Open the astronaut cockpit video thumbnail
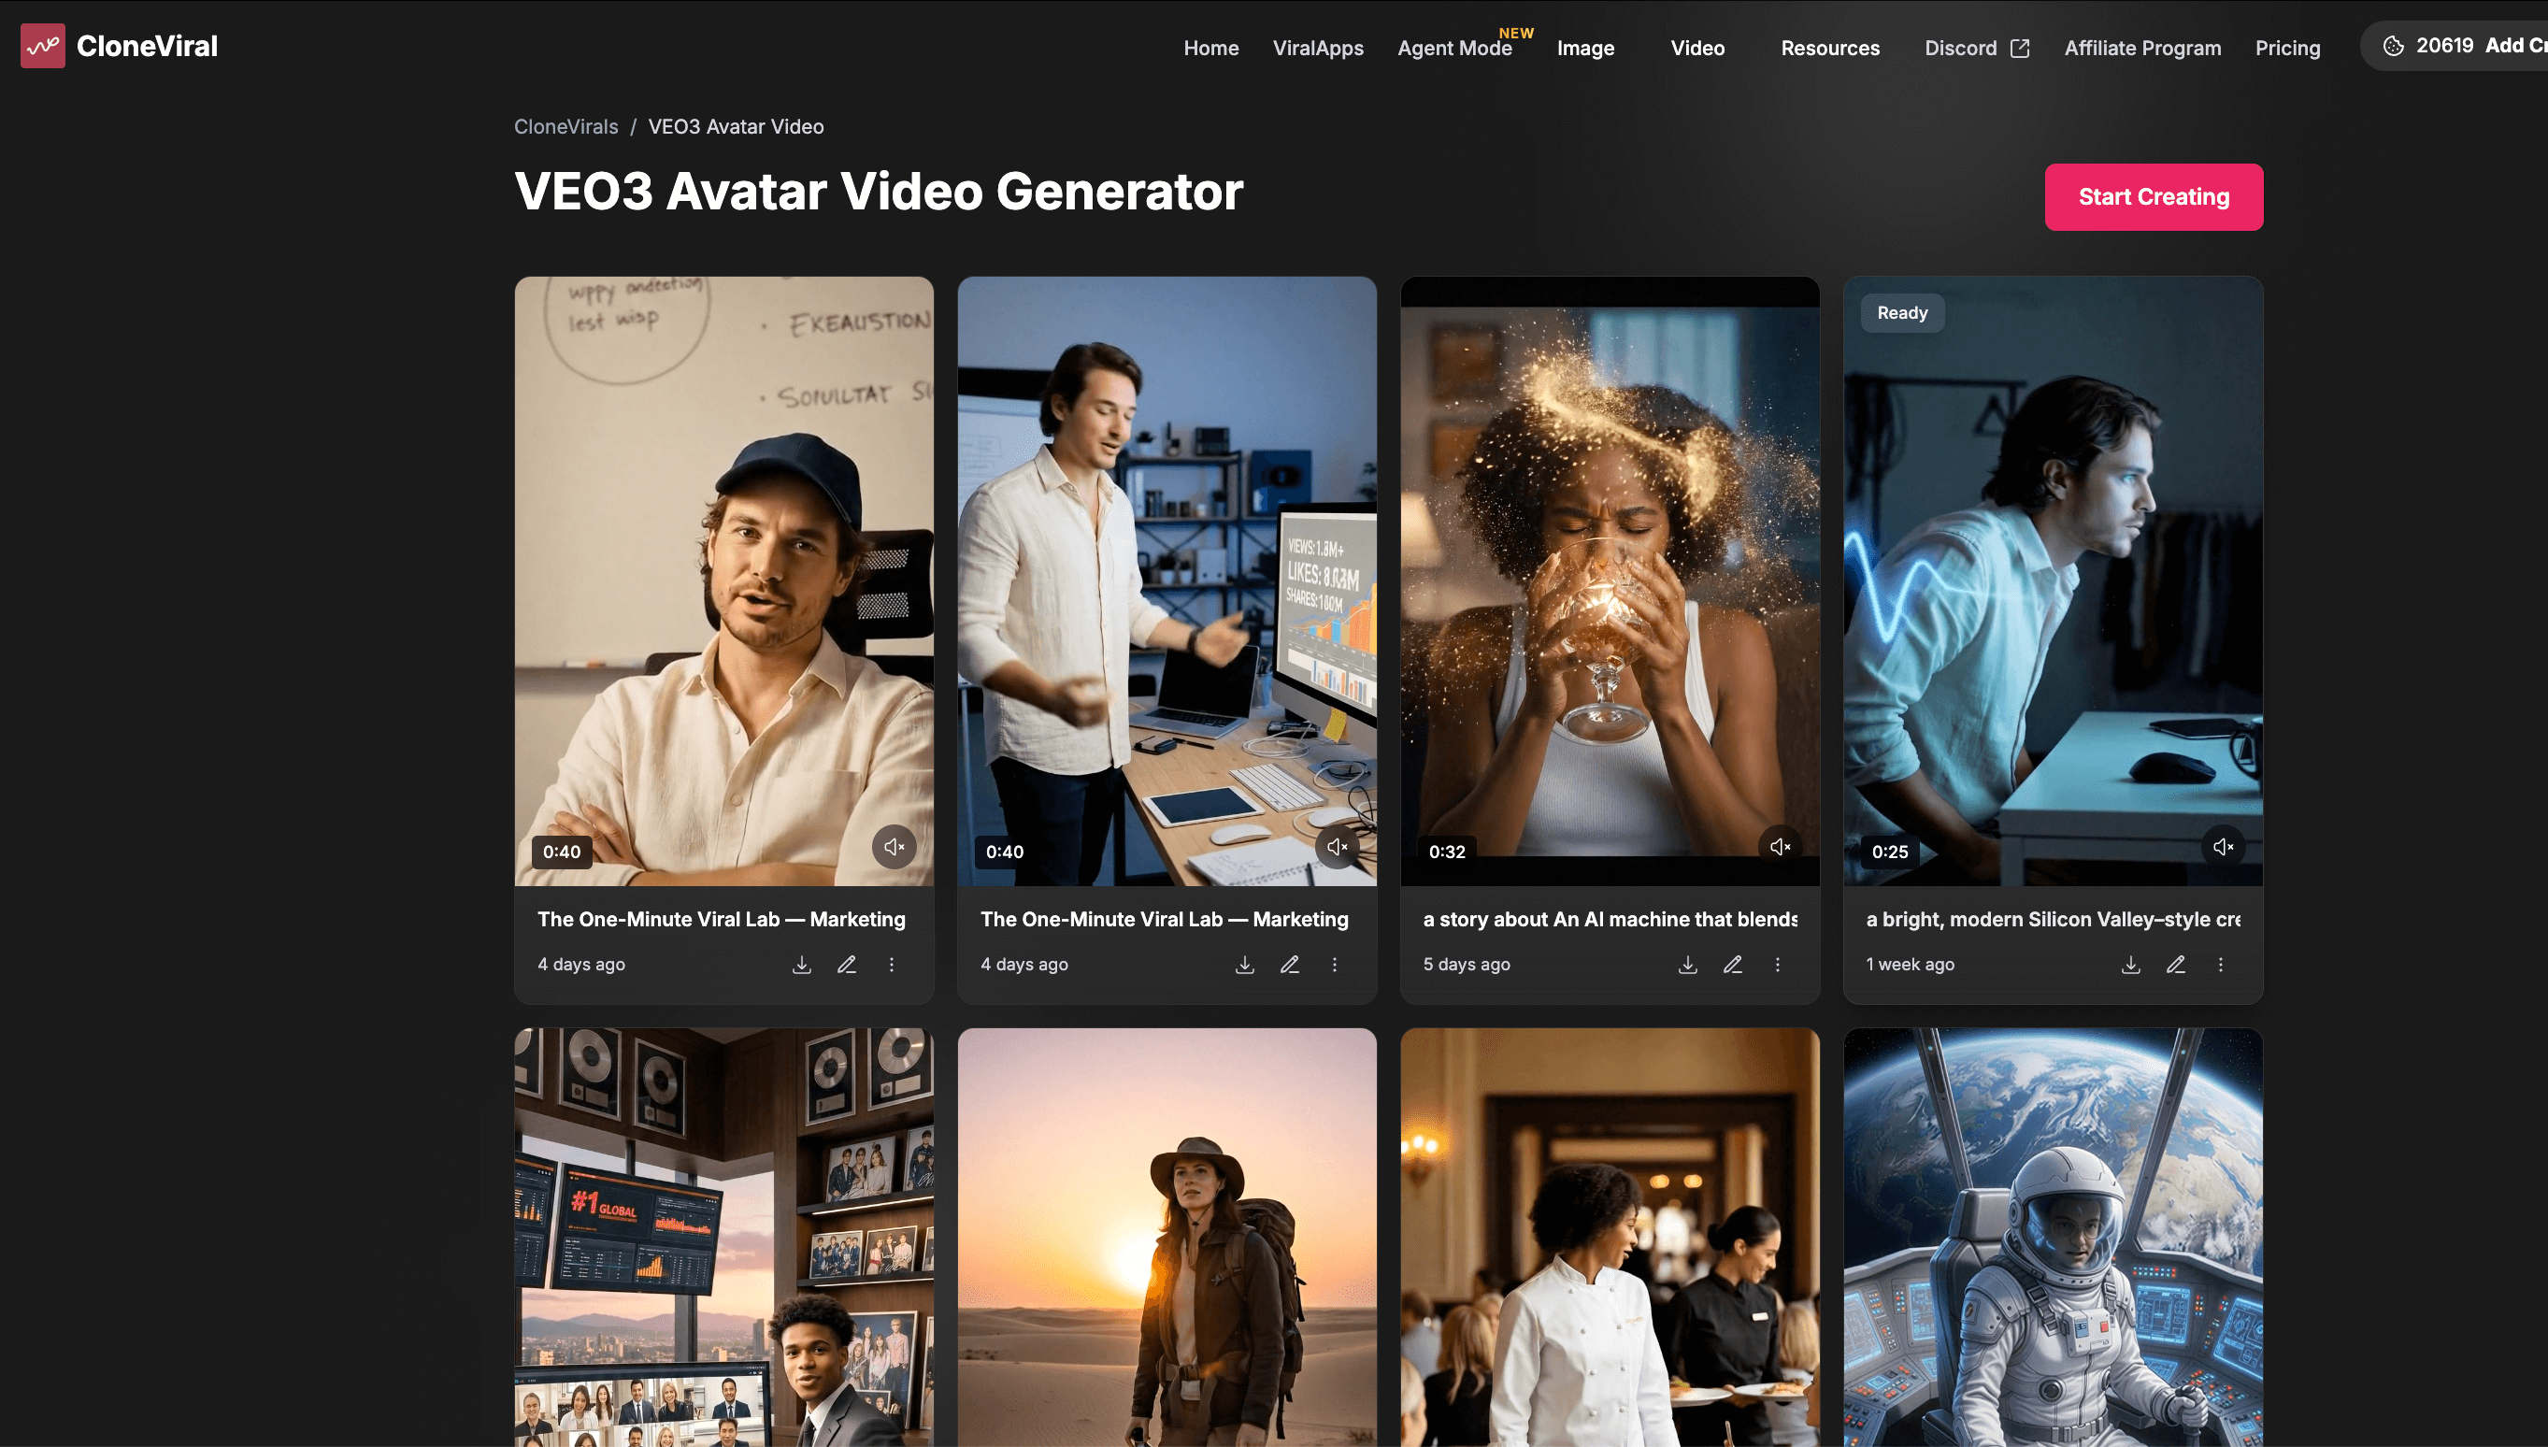This screenshot has width=2548, height=1447. (2054, 1238)
